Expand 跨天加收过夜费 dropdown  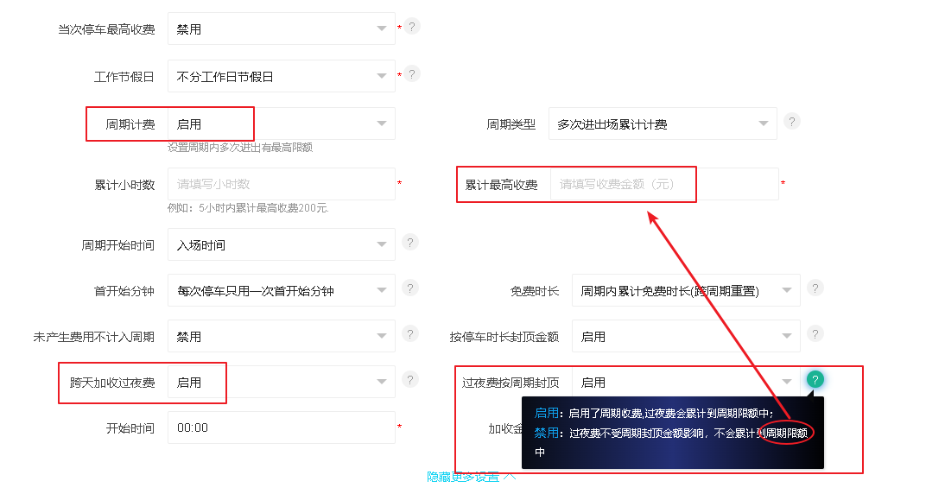pos(282,382)
